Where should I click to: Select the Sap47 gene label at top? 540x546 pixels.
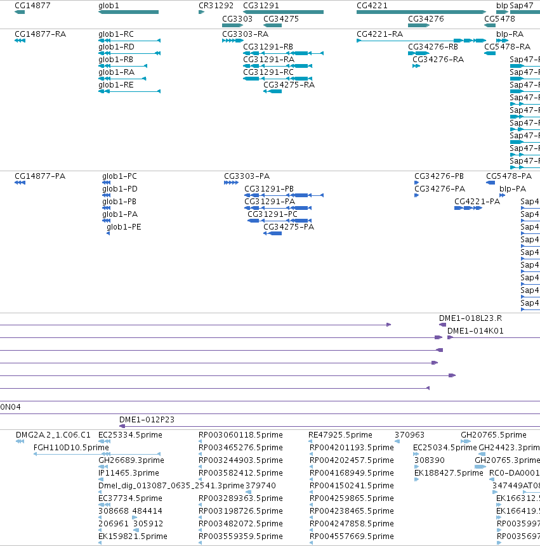522,6
